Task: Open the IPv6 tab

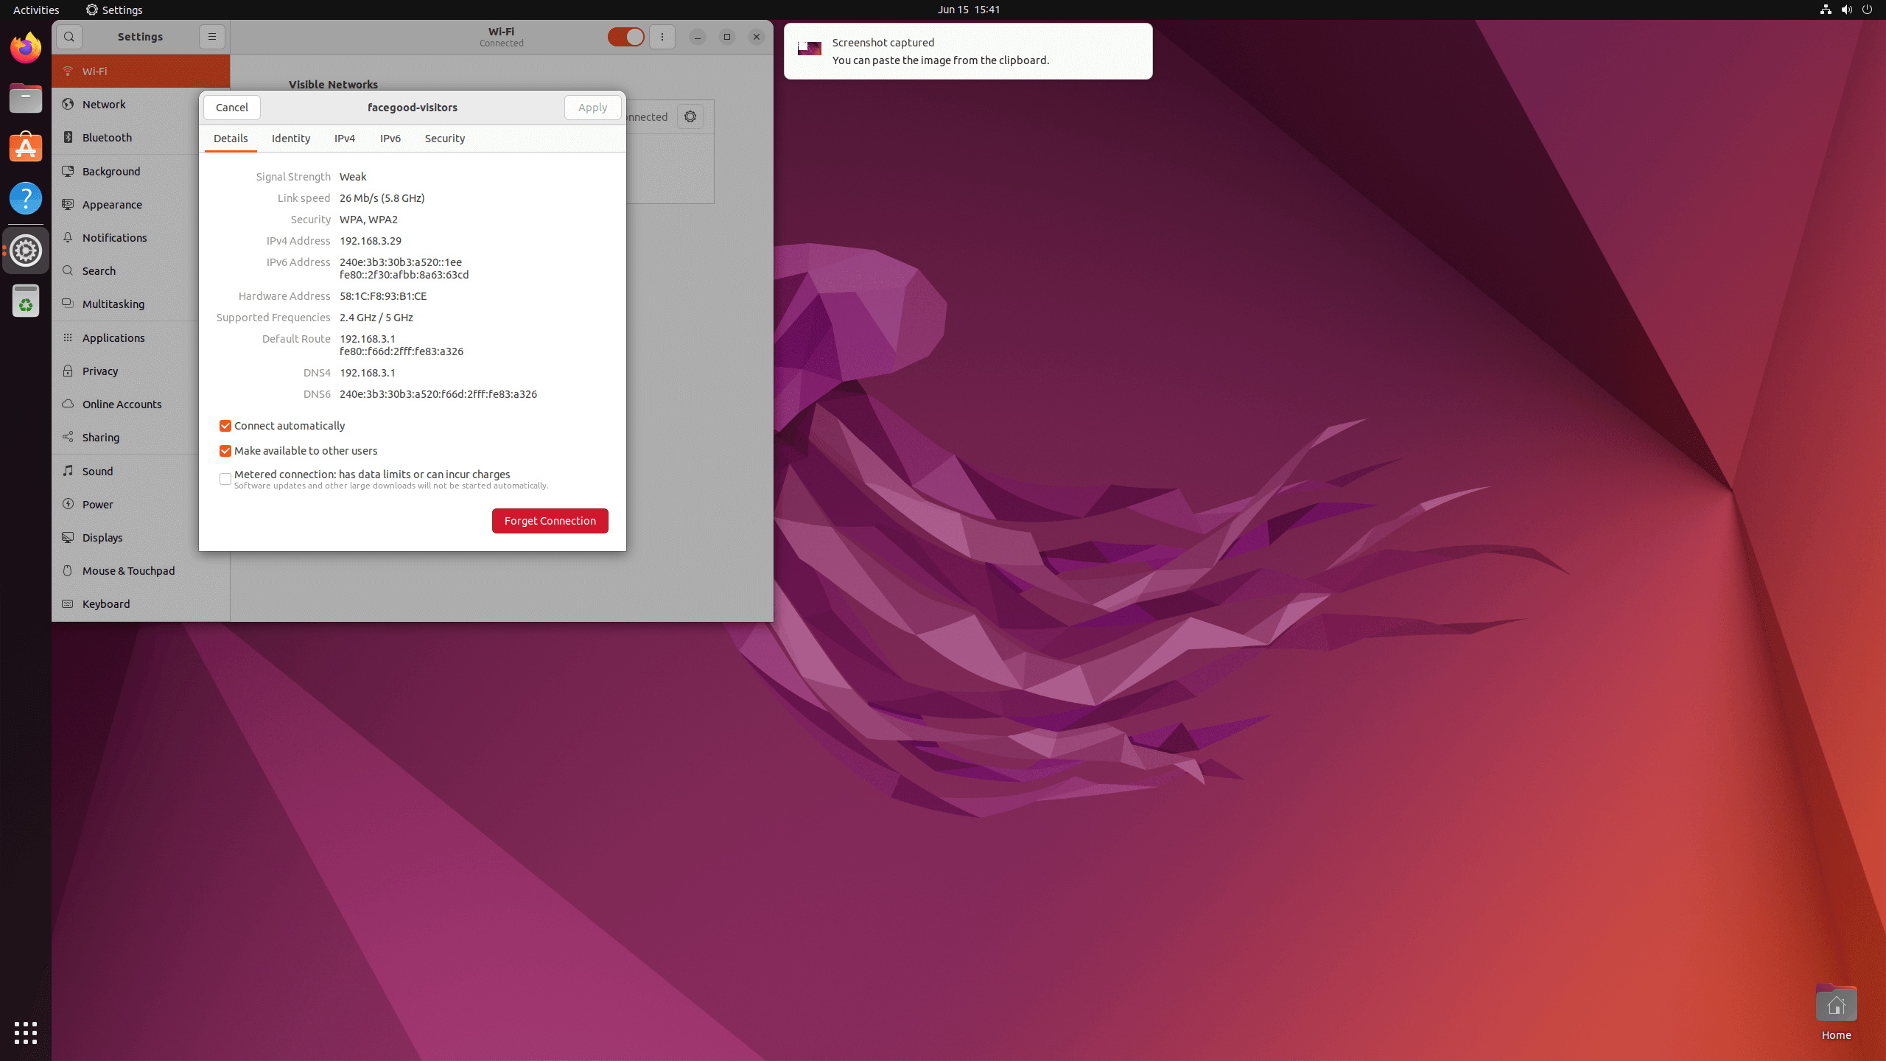Action: (x=390, y=139)
